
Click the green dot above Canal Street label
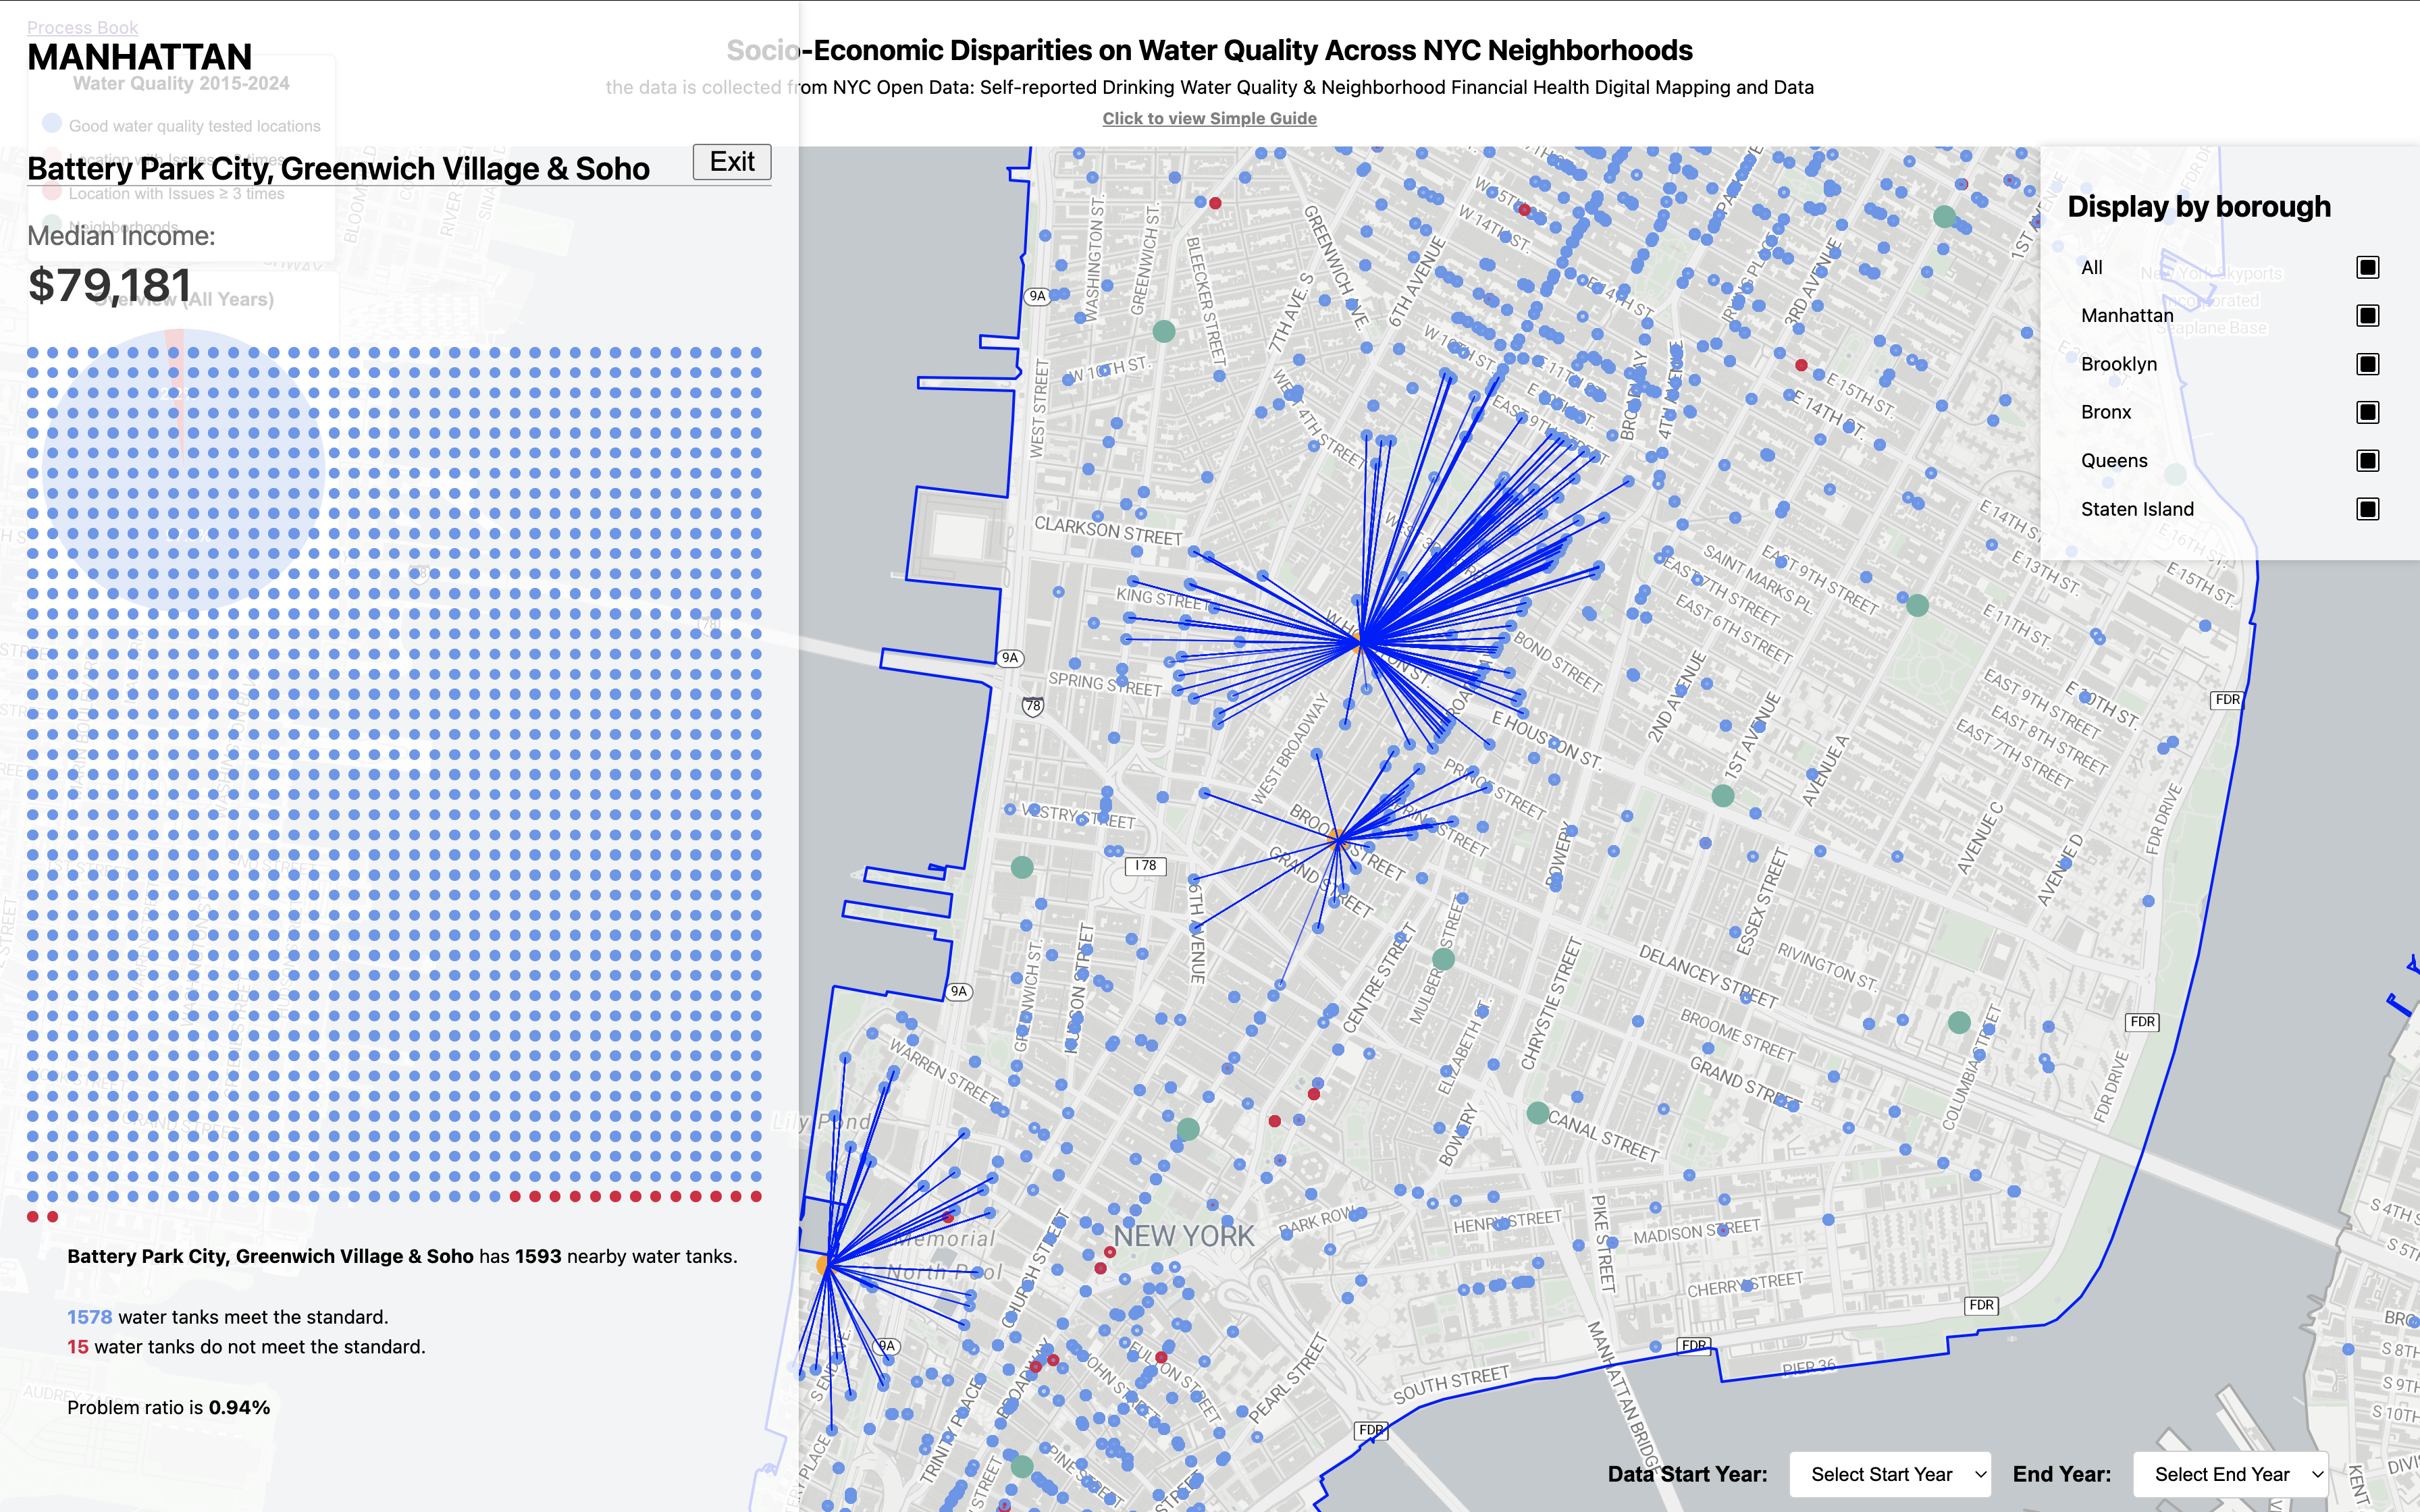[1538, 1113]
